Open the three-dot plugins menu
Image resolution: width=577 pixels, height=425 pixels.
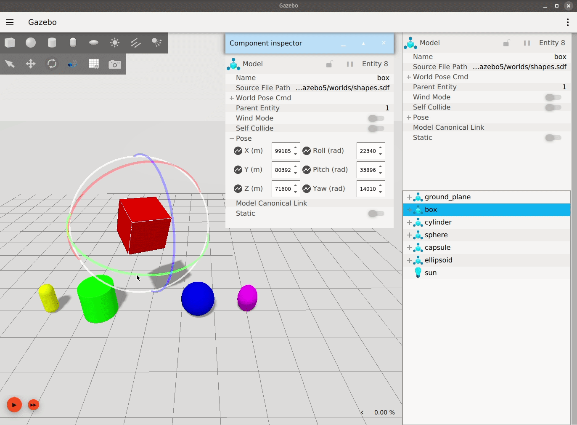click(x=568, y=22)
